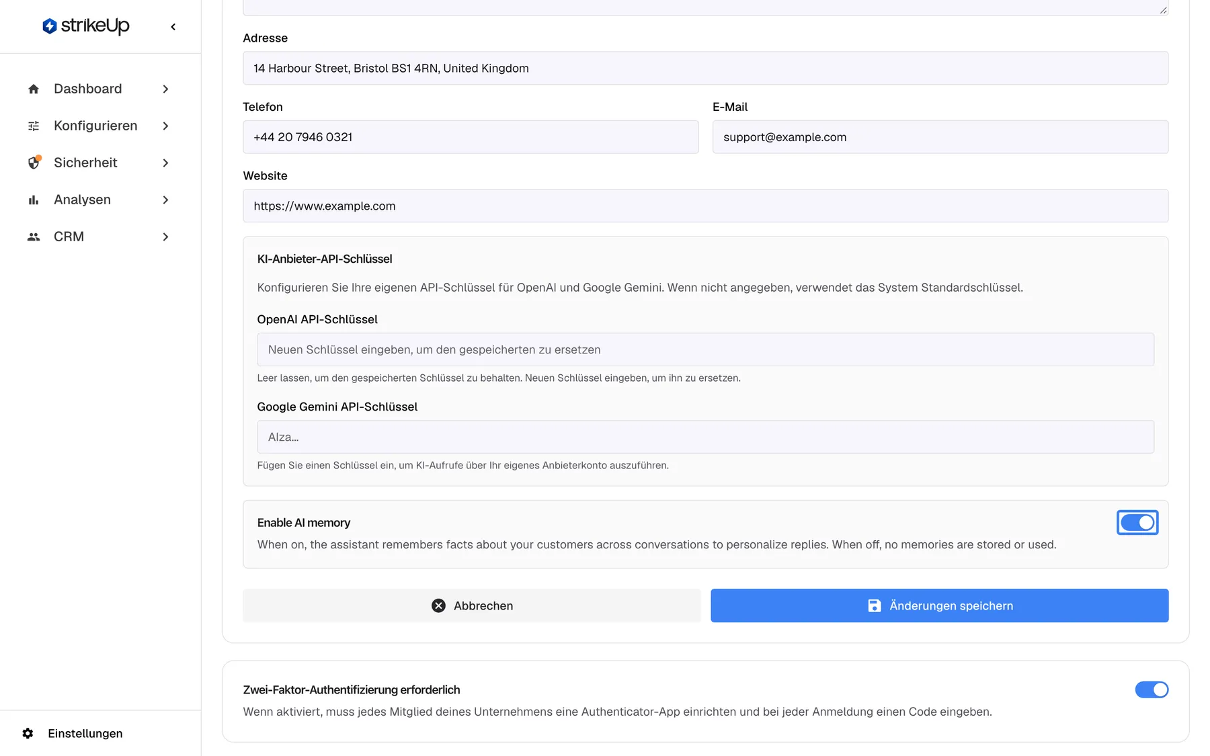Viewport: 1210px width, 756px height.
Task: Expand the Analysen chevron
Action: point(165,200)
